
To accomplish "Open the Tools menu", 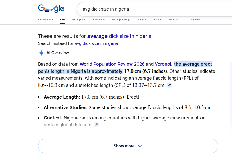I will coord(195,19).
